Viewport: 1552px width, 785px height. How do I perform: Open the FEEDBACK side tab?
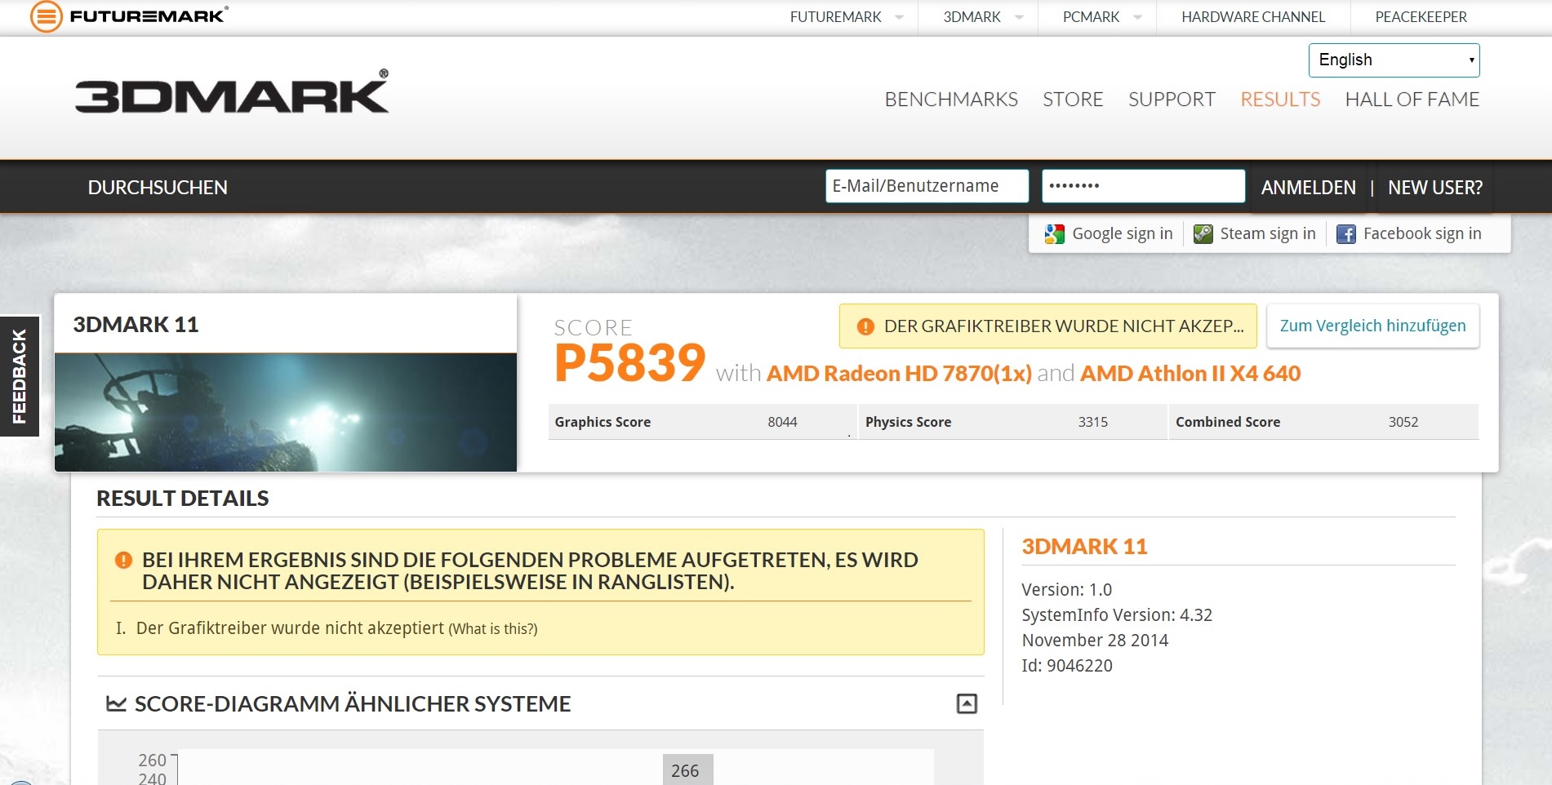pos(20,376)
